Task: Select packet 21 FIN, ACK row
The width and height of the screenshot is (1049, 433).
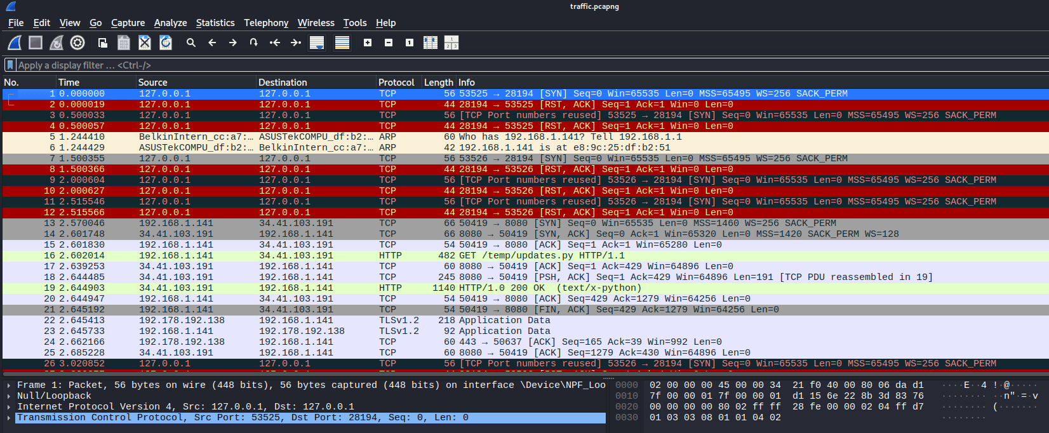Action: 525,309
